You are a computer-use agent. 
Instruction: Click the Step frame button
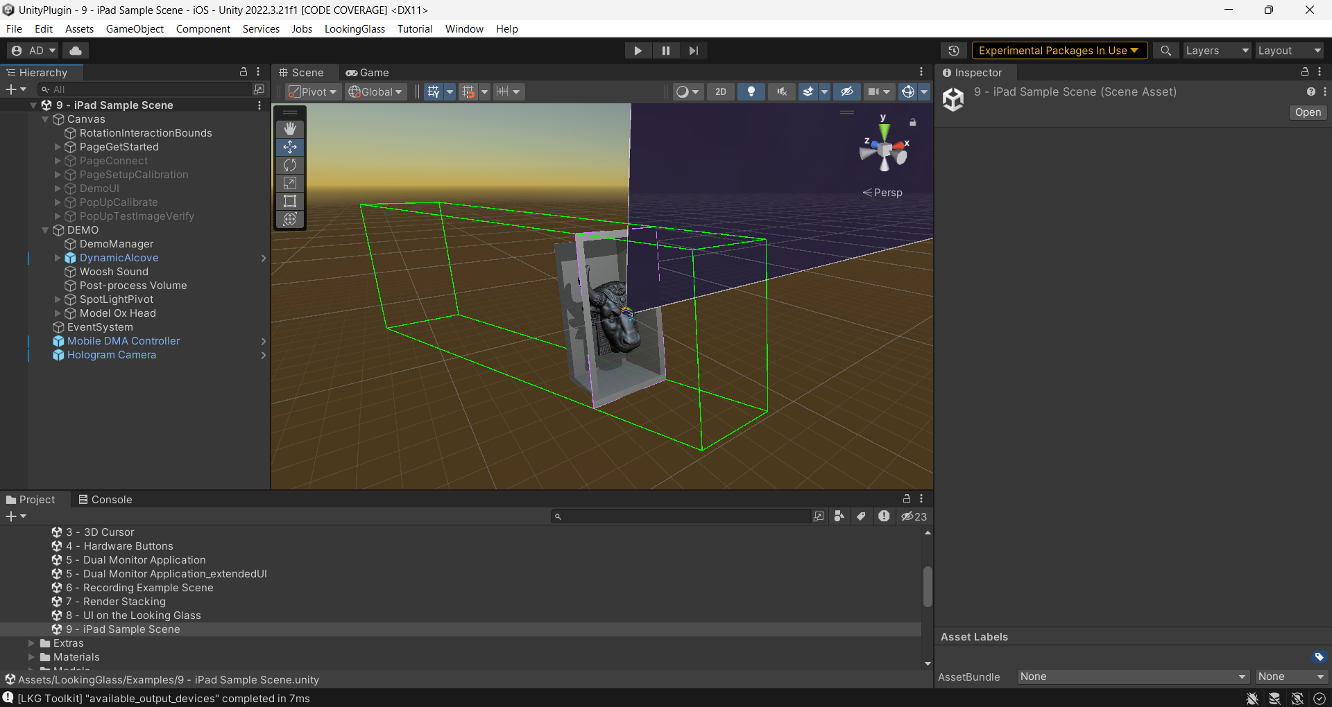(x=693, y=51)
